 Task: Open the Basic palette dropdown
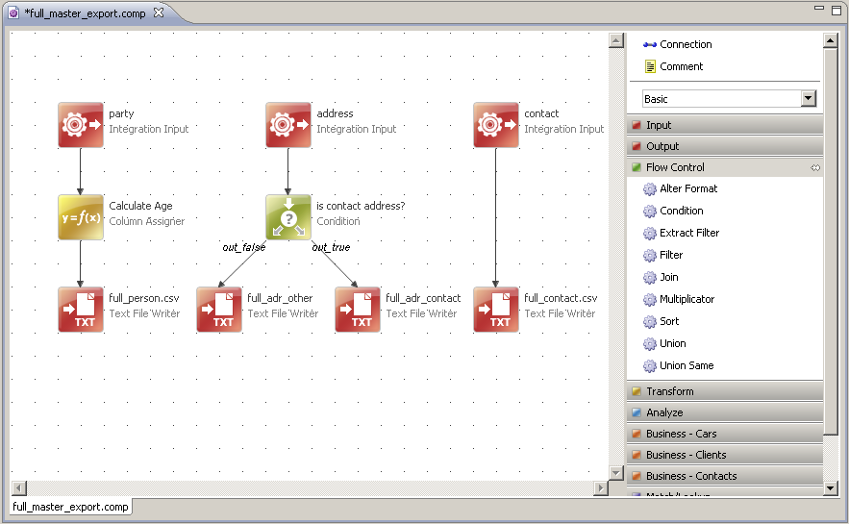(x=808, y=99)
